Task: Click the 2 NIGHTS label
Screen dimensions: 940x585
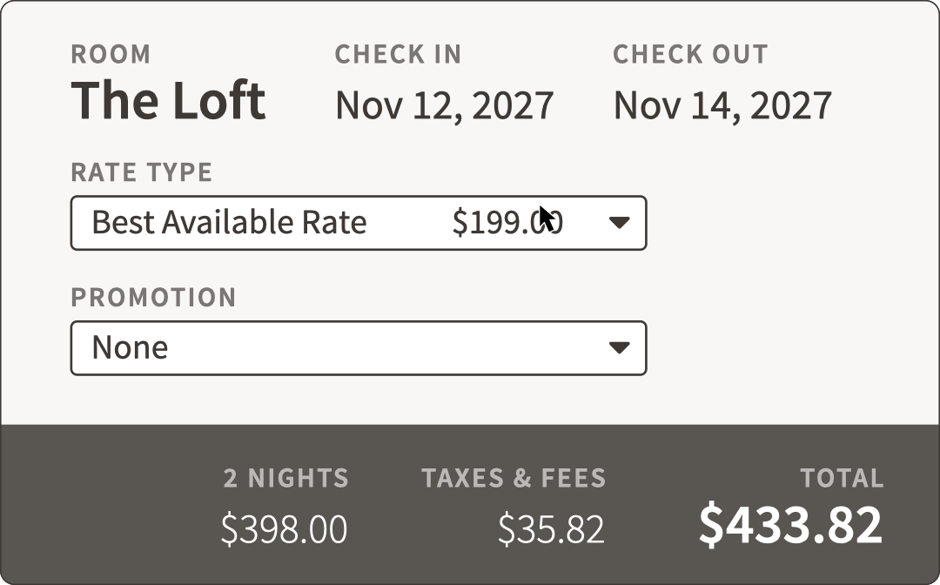Action: point(285,478)
